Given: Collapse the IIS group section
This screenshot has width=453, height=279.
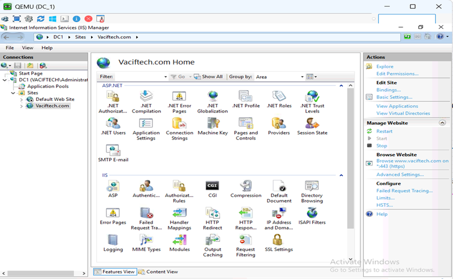Looking at the screenshot, I should pyautogui.click(x=341, y=176).
